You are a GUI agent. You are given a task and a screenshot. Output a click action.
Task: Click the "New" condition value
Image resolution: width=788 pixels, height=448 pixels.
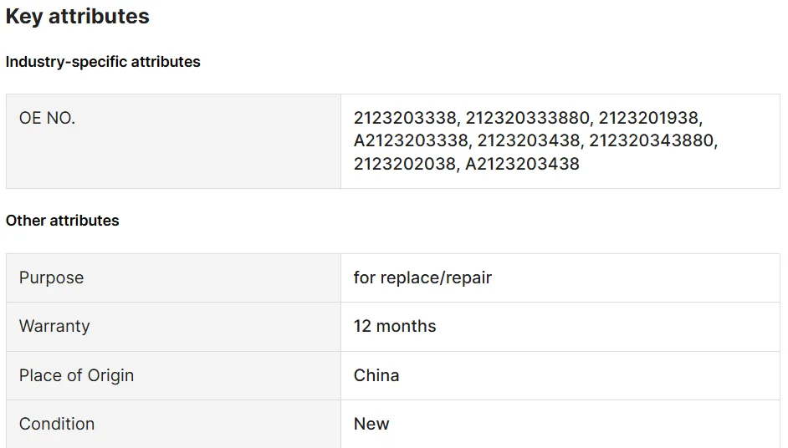[371, 424]
